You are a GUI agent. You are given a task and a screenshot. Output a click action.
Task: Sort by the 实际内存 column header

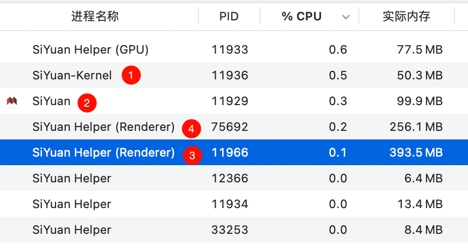pyautogui.click(x=406, y=17)
